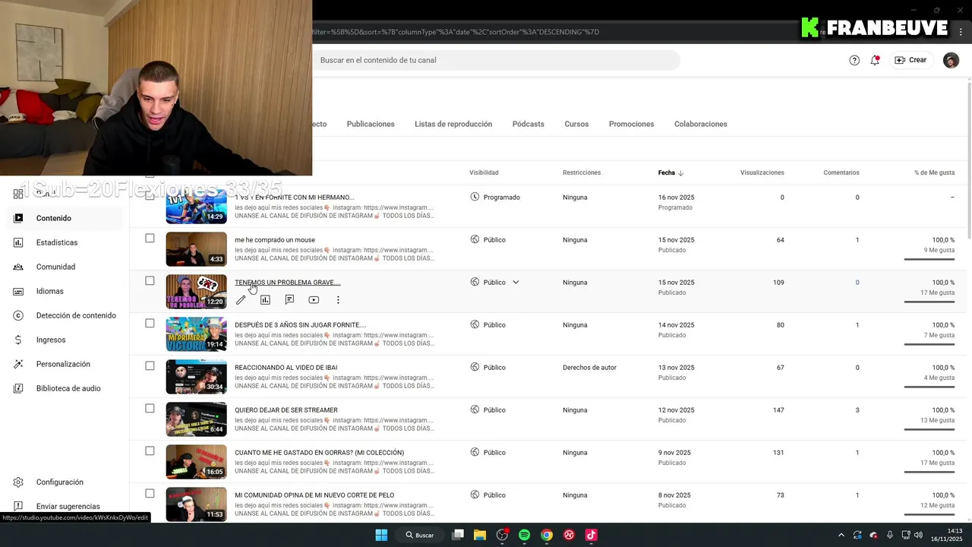Tick checkbox for MI COMUNIDAD OPINA DE MI NUEVO CORTE
Screen dimensions: 972x547
[150, 494]
